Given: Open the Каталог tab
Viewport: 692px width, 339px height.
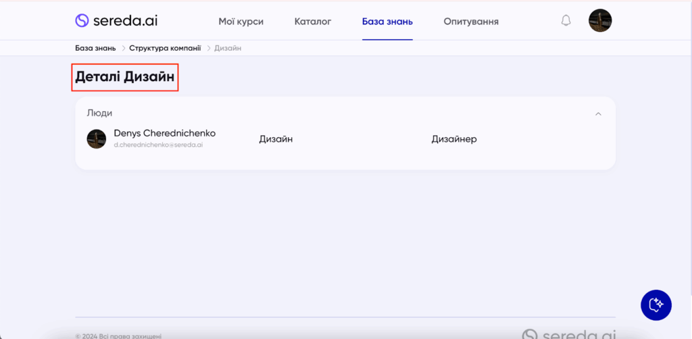Looking at the screenshot, I should click(x=313, y=22).
